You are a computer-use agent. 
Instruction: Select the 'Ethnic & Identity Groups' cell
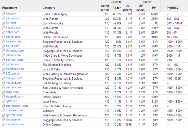[58, 60]
